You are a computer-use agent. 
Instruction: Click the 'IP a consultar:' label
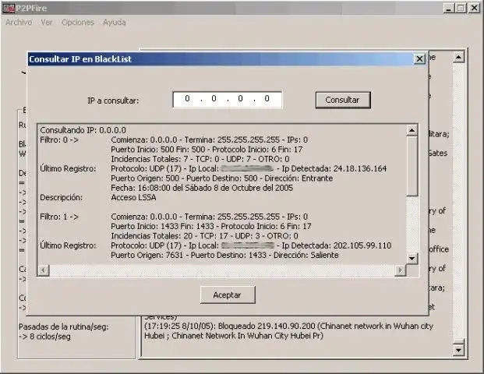(113, 101)
